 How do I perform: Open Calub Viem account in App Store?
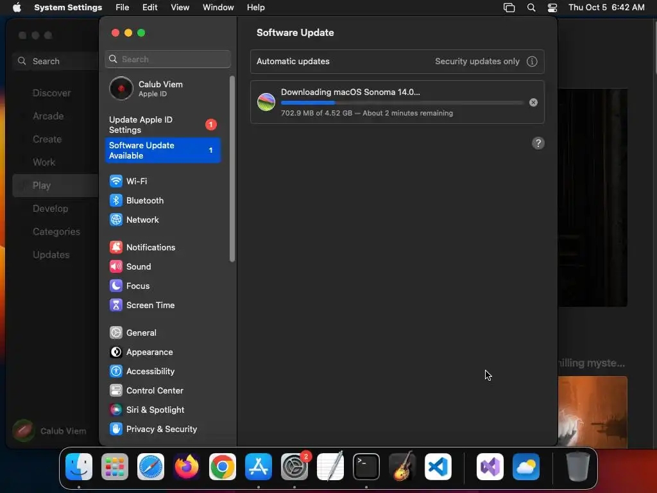pos(49,431)
